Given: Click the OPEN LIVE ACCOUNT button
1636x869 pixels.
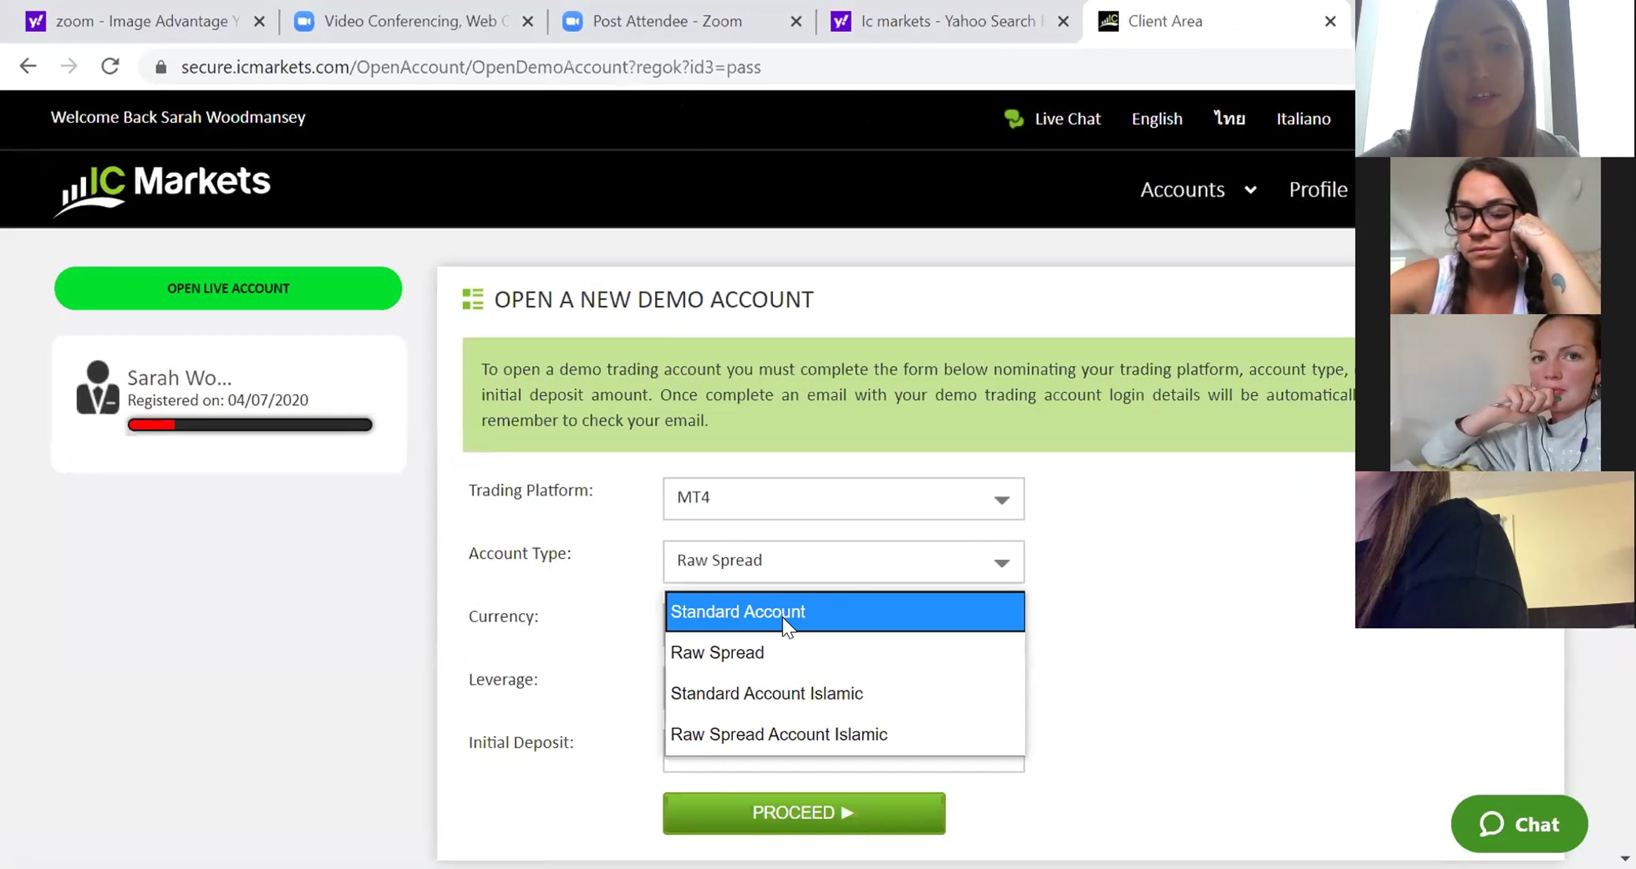Looking at the screenshot, I should pos(228,288).
